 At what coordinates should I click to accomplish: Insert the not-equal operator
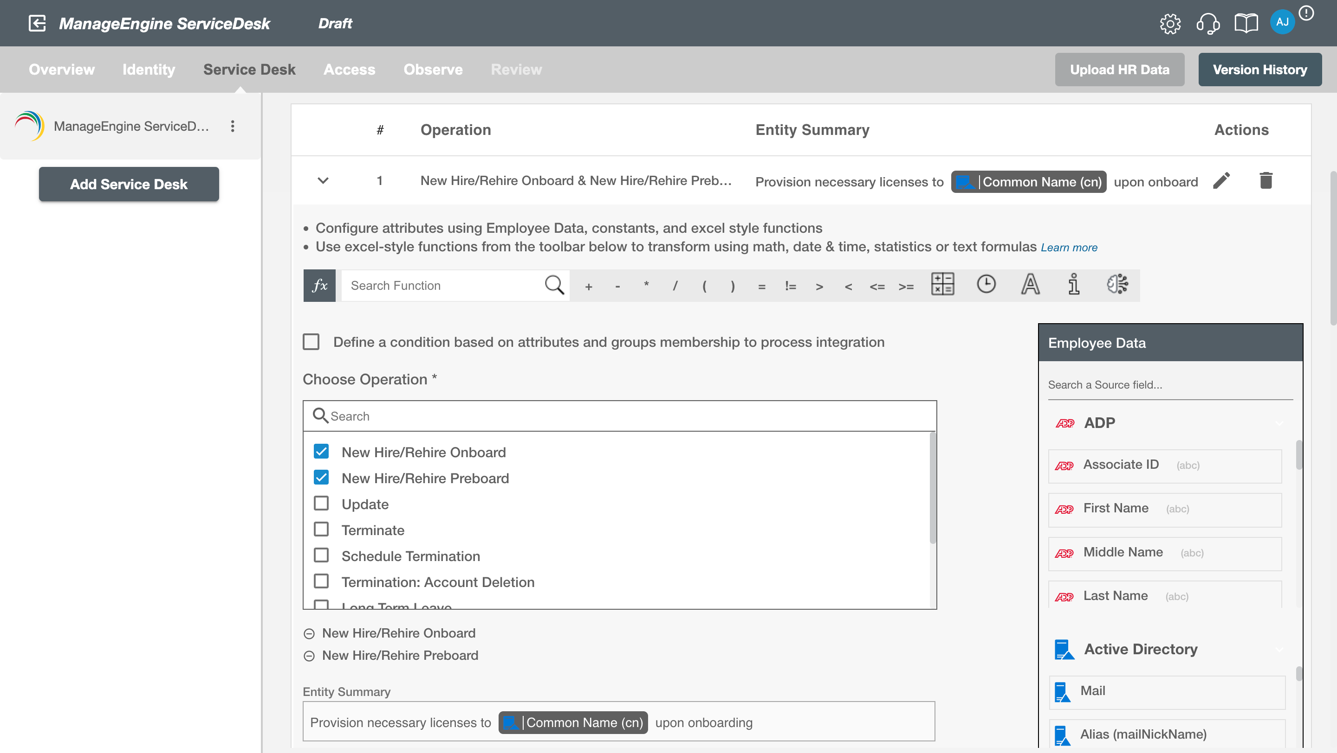tap(791, 286)
